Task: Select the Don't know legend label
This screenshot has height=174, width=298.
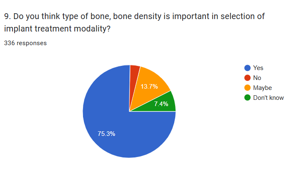Action: (x=268, y=98)
